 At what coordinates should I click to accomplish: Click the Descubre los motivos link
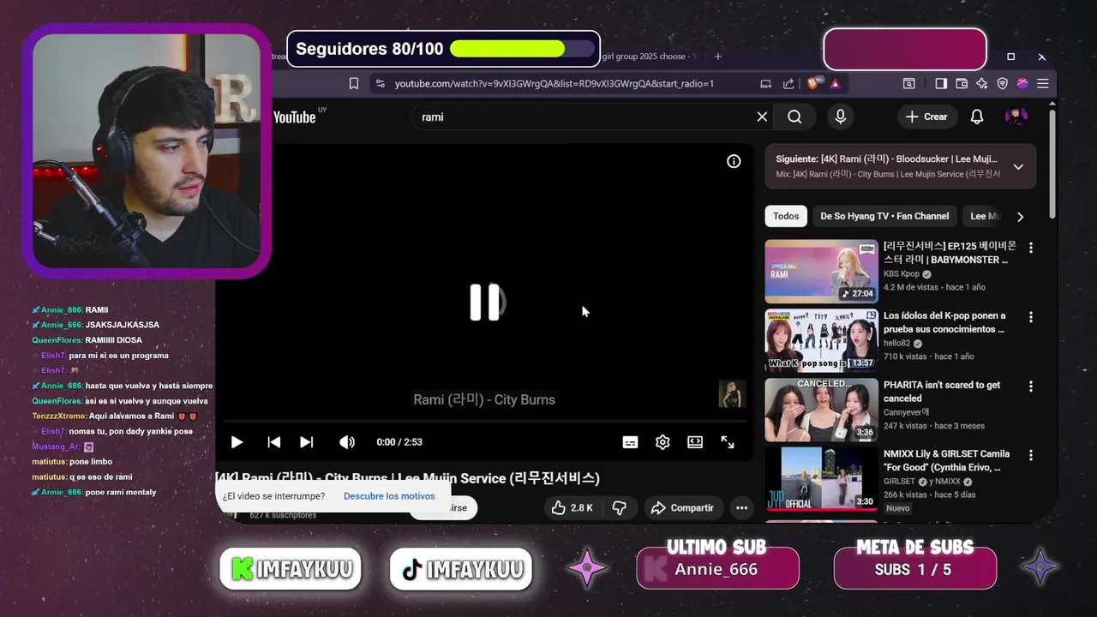click(389, 496)
